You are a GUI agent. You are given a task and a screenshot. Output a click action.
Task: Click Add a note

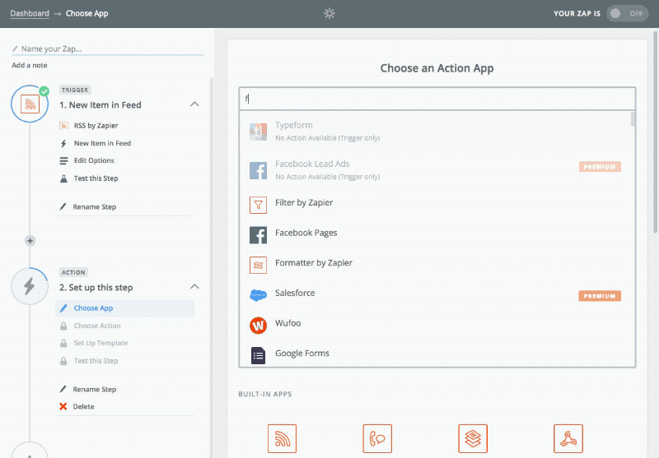(30, 65)
